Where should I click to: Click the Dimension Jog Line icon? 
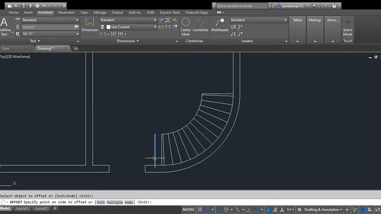(x=174, y=20)
